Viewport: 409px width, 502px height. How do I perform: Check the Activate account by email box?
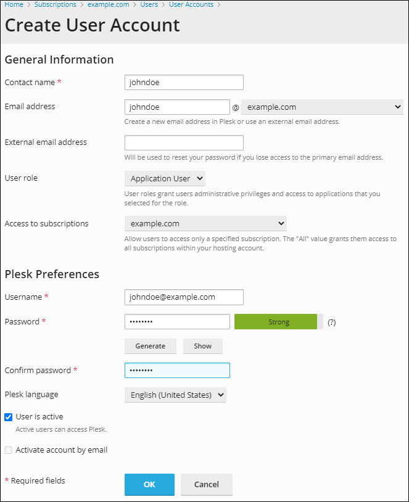click(9, 450)
